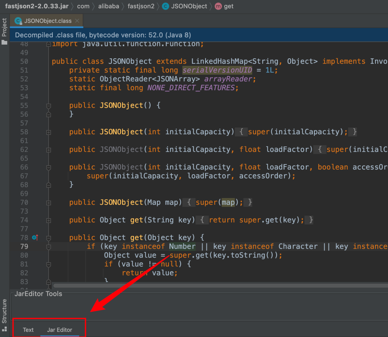Screen dimensions: 388x337
Task: Collapse the constructor at line 66
Action: click(49, 168)
